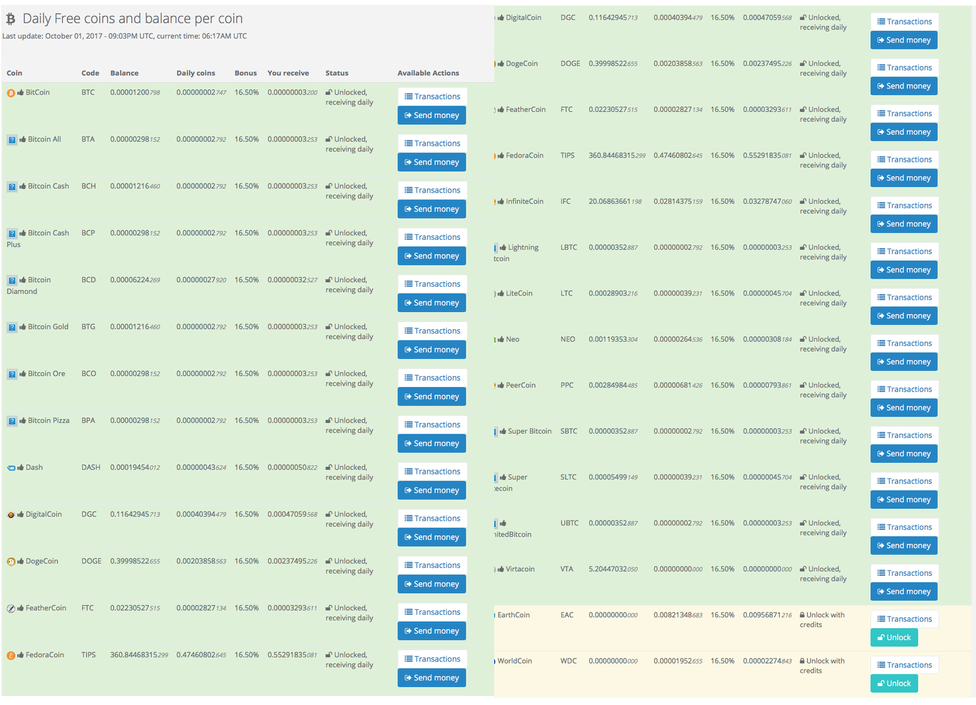This screenshot has height=705, width=976.
Task: Unlock EarthCoin with credits
Action: point(894,638)
